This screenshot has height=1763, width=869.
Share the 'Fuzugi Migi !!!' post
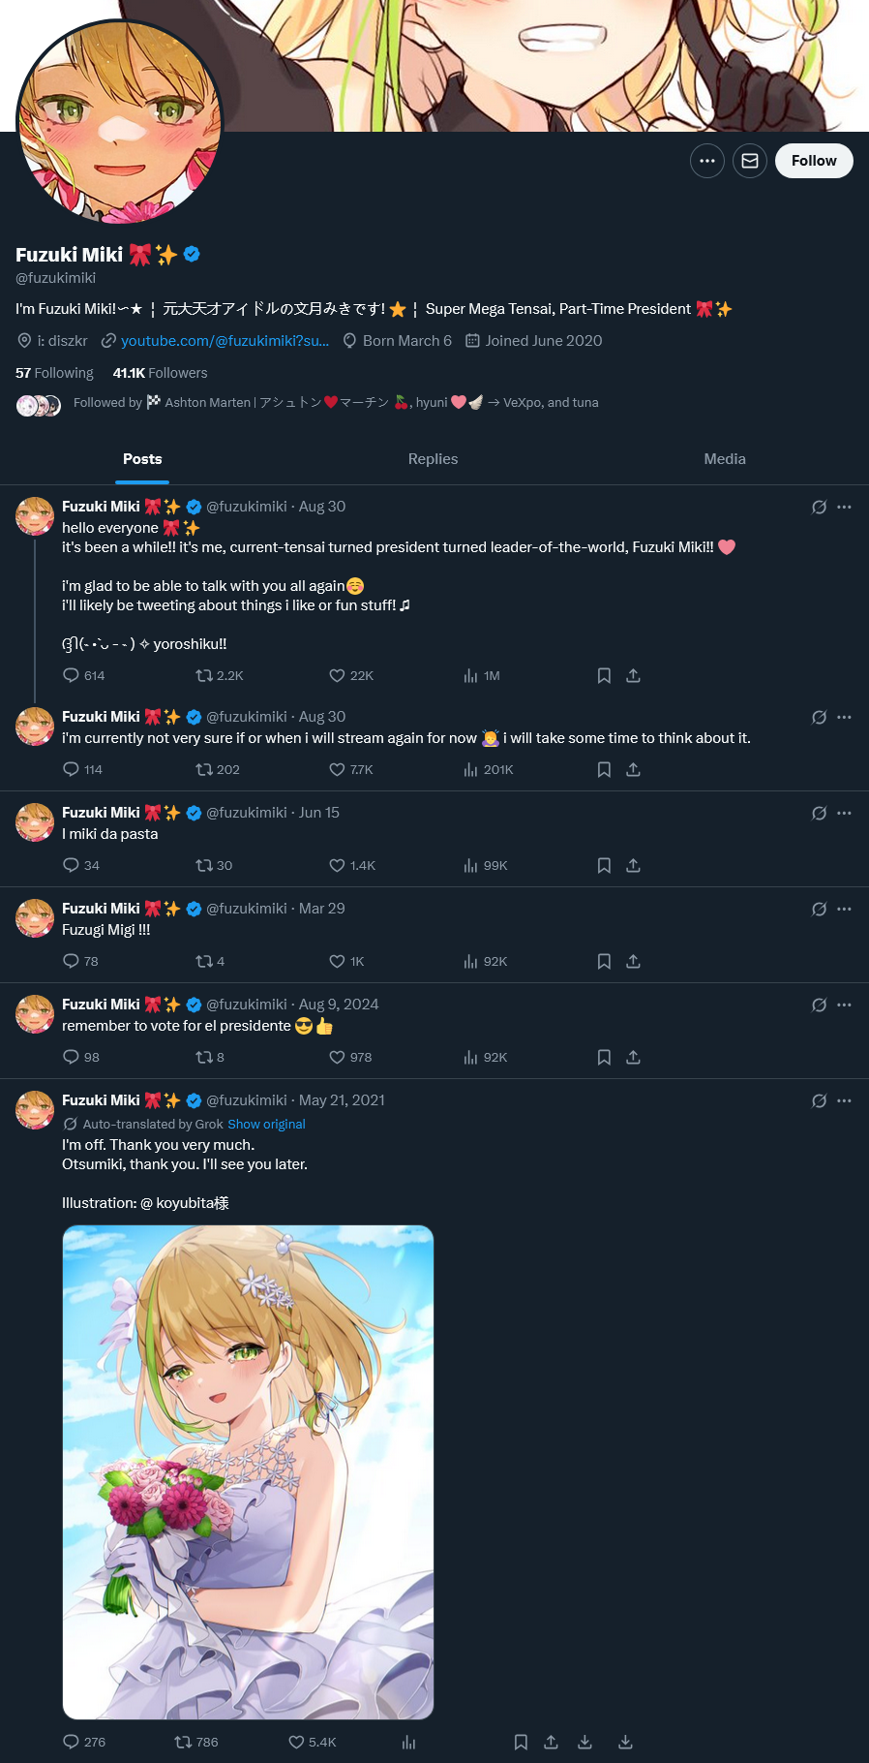pyautogui.click(x=633, y=961)
